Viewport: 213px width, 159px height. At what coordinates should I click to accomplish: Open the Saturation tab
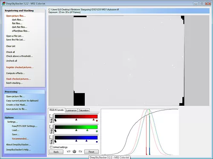tap(84, 110)
